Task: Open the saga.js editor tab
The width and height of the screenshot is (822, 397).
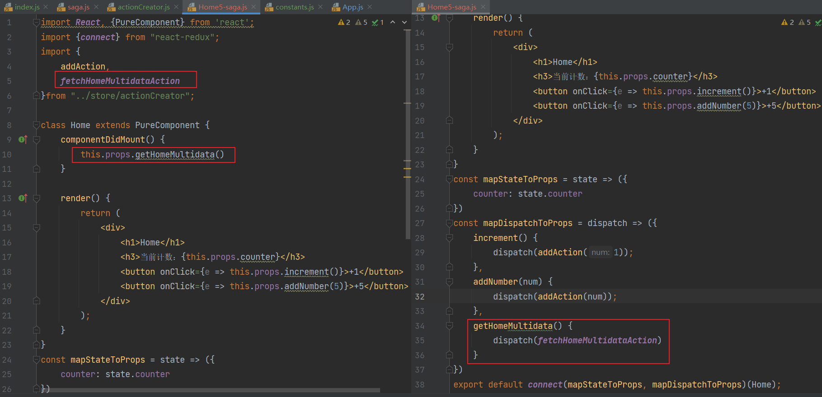Action: pos(78,7)
